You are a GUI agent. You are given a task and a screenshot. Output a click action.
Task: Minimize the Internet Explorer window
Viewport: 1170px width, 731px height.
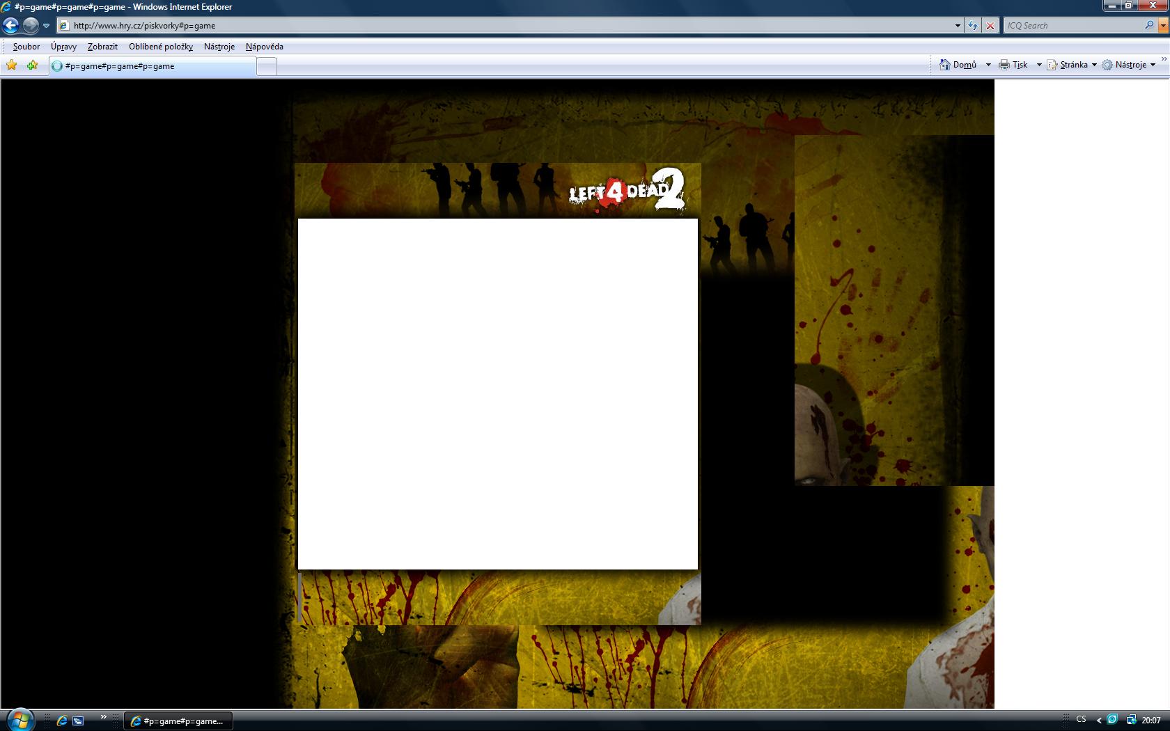[x=1111, y=6]
